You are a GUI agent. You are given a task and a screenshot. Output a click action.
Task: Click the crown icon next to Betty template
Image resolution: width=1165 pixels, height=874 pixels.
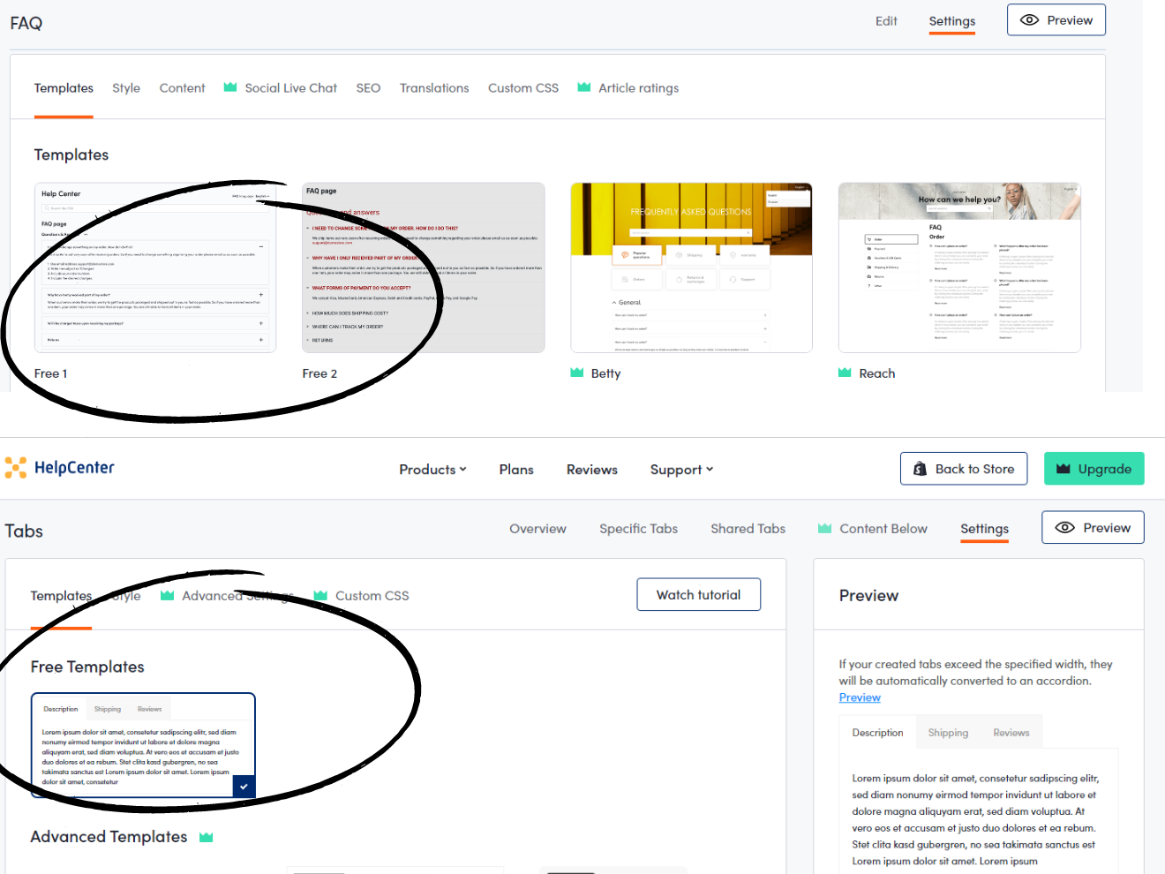pyautogui.click(x=577, y=373)
